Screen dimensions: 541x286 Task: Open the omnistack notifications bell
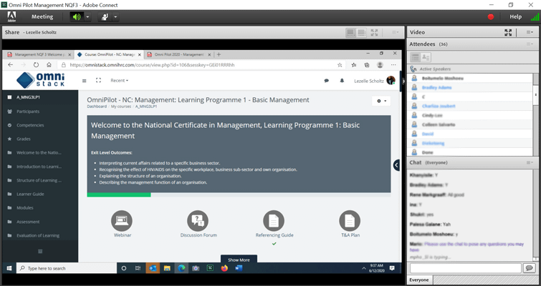[342, 81]
